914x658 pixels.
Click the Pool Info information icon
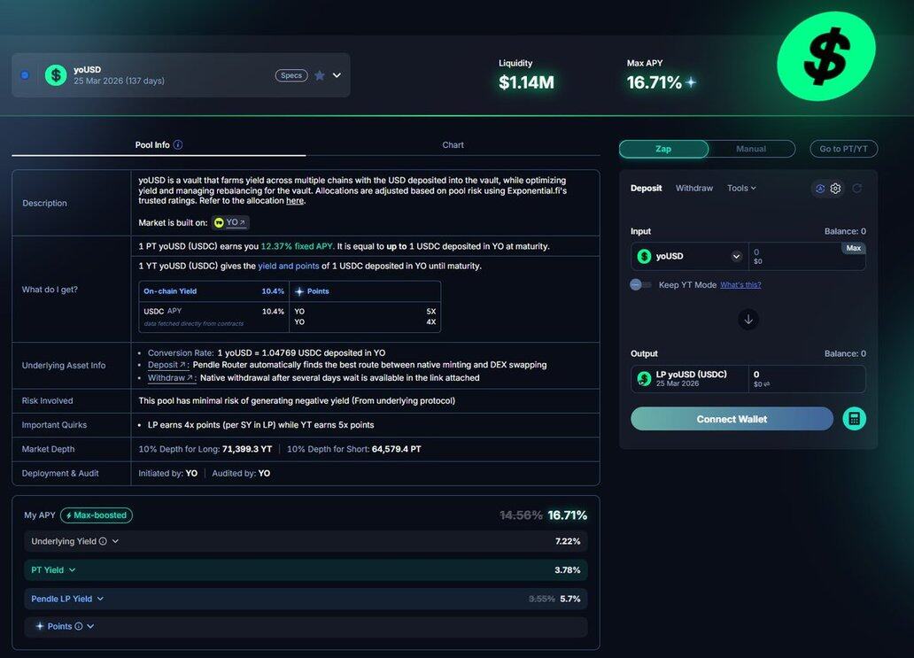(178, 145)
